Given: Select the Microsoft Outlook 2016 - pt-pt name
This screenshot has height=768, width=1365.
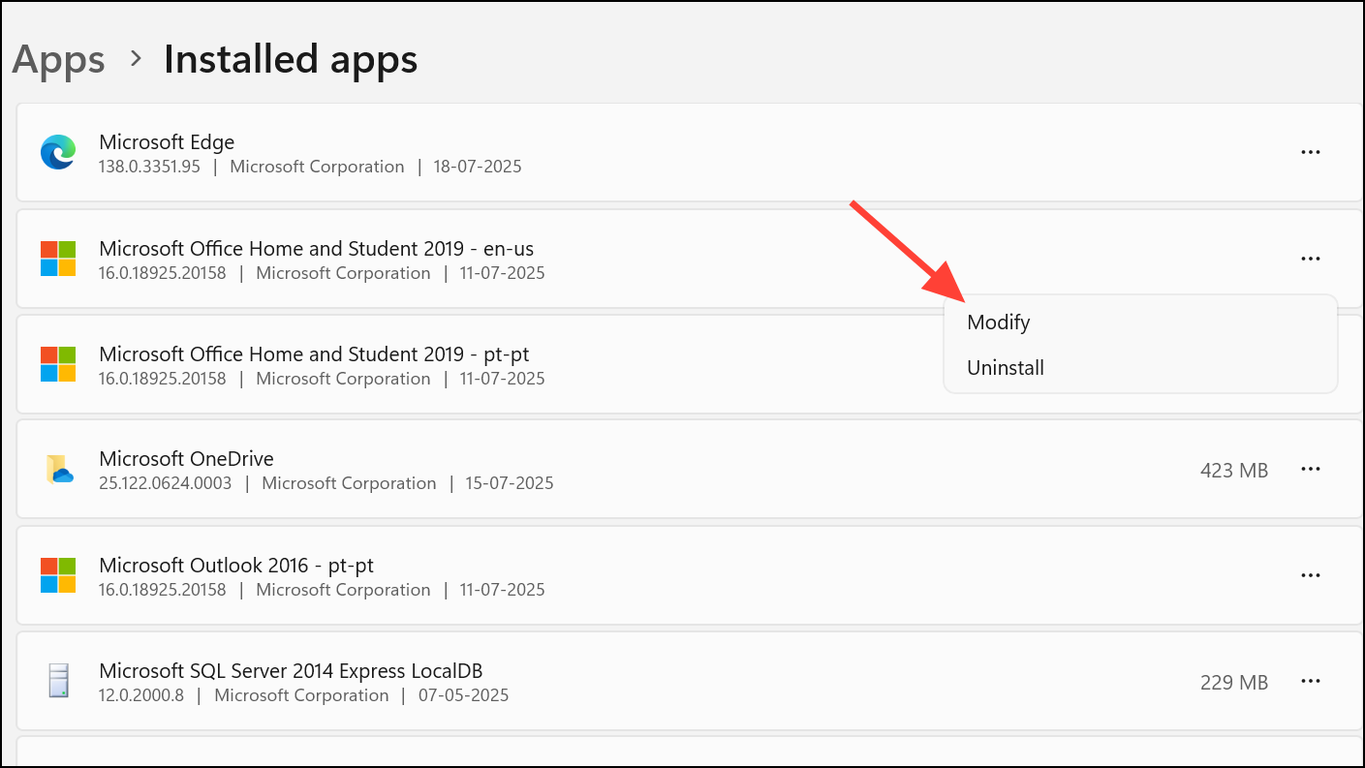Looking at the screenshot, I should coord(236,565).
